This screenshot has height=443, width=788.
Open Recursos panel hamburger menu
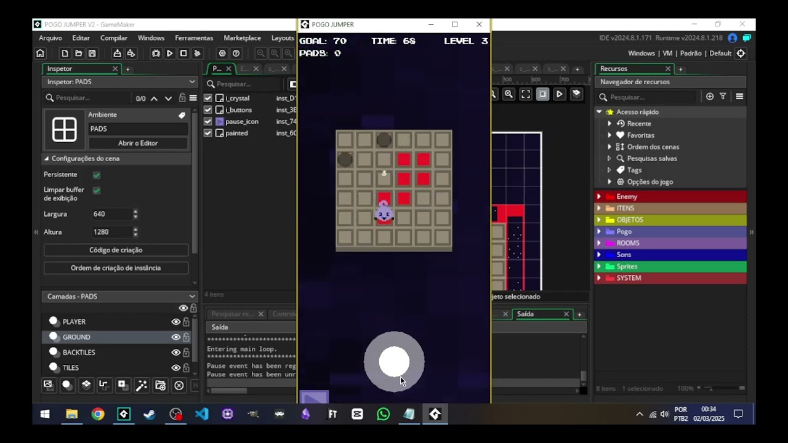click(x=739, y=97)
